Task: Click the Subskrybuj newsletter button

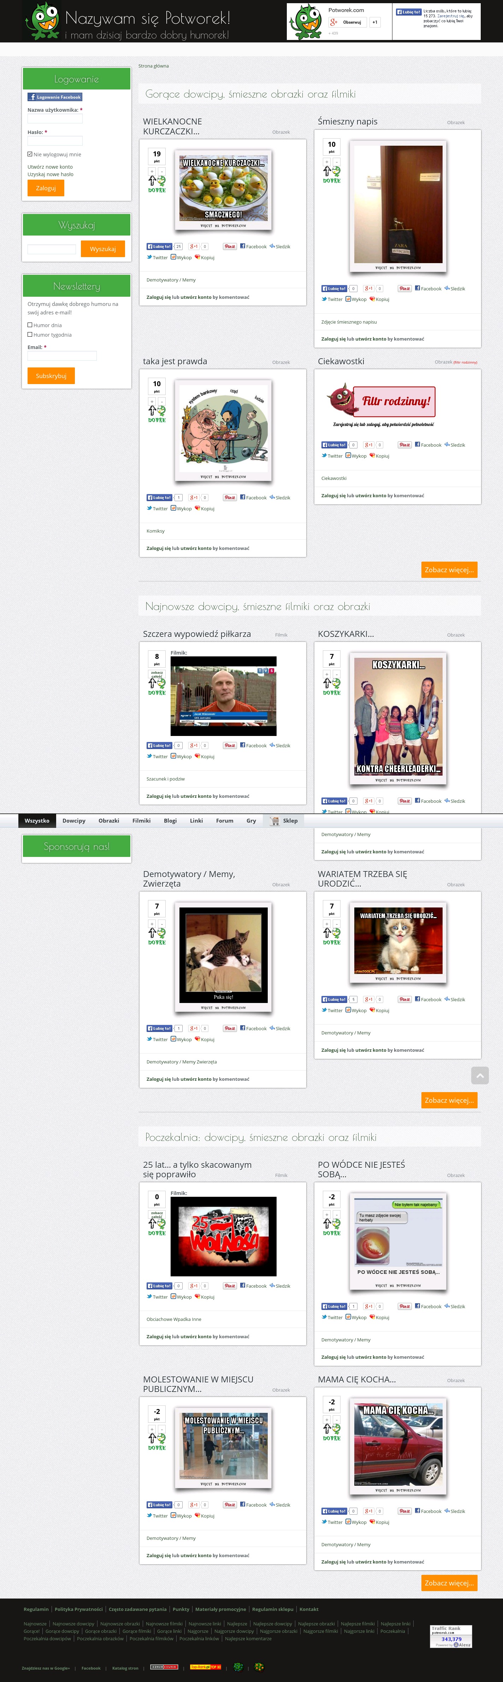Action: [x=51, y=376]
